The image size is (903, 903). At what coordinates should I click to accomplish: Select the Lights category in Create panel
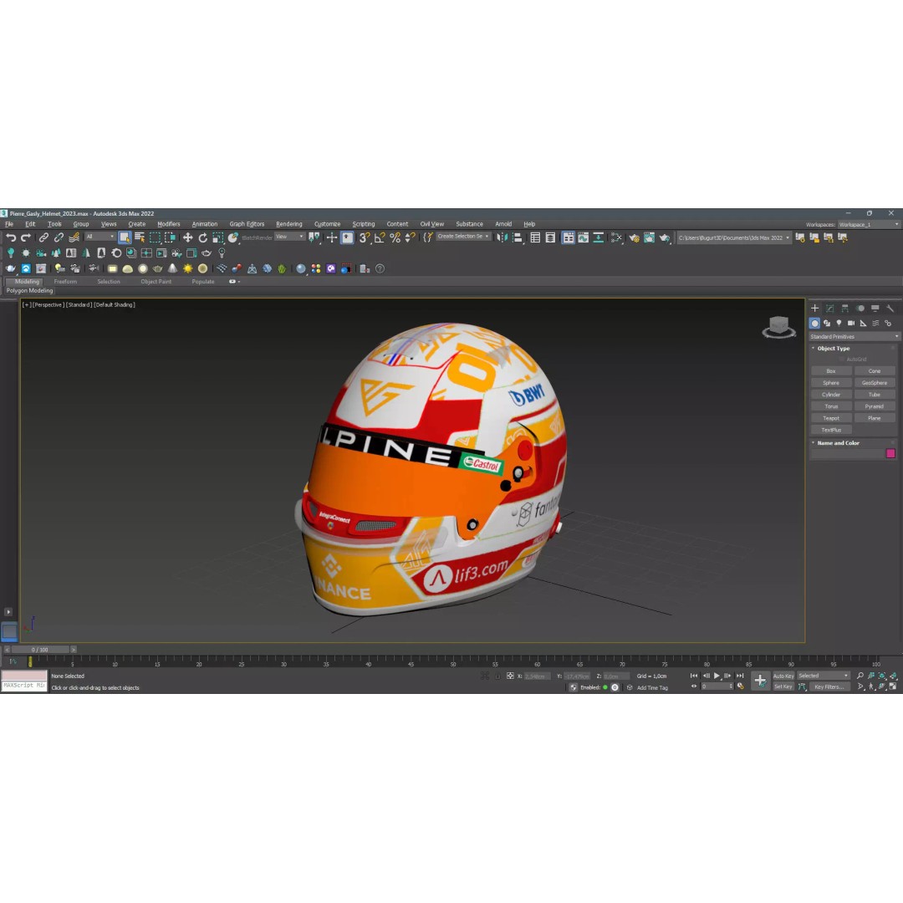[x=839, y=323]
